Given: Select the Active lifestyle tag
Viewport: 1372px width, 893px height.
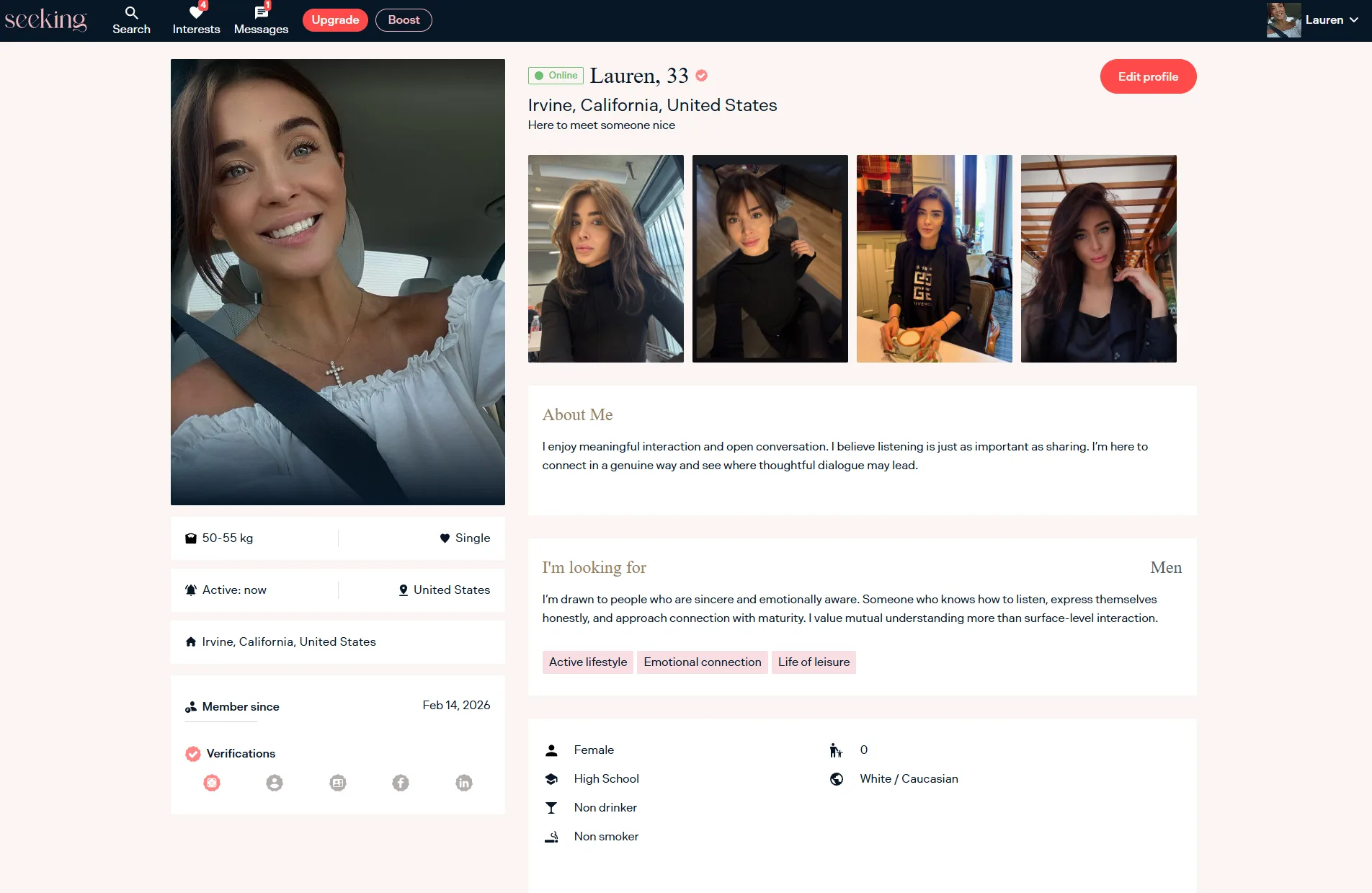Looking at the screenshot, I should [588, 662].
